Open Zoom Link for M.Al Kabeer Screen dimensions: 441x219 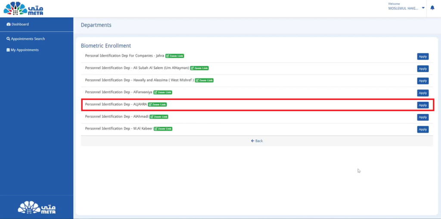pos(163,128)
